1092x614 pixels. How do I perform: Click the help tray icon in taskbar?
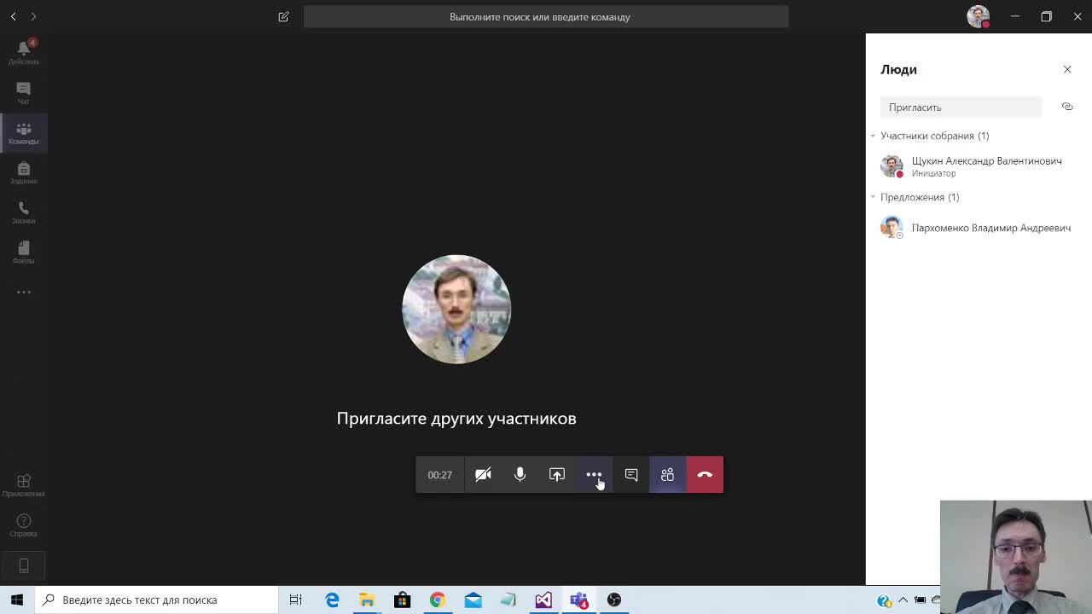tap(884, 600)
